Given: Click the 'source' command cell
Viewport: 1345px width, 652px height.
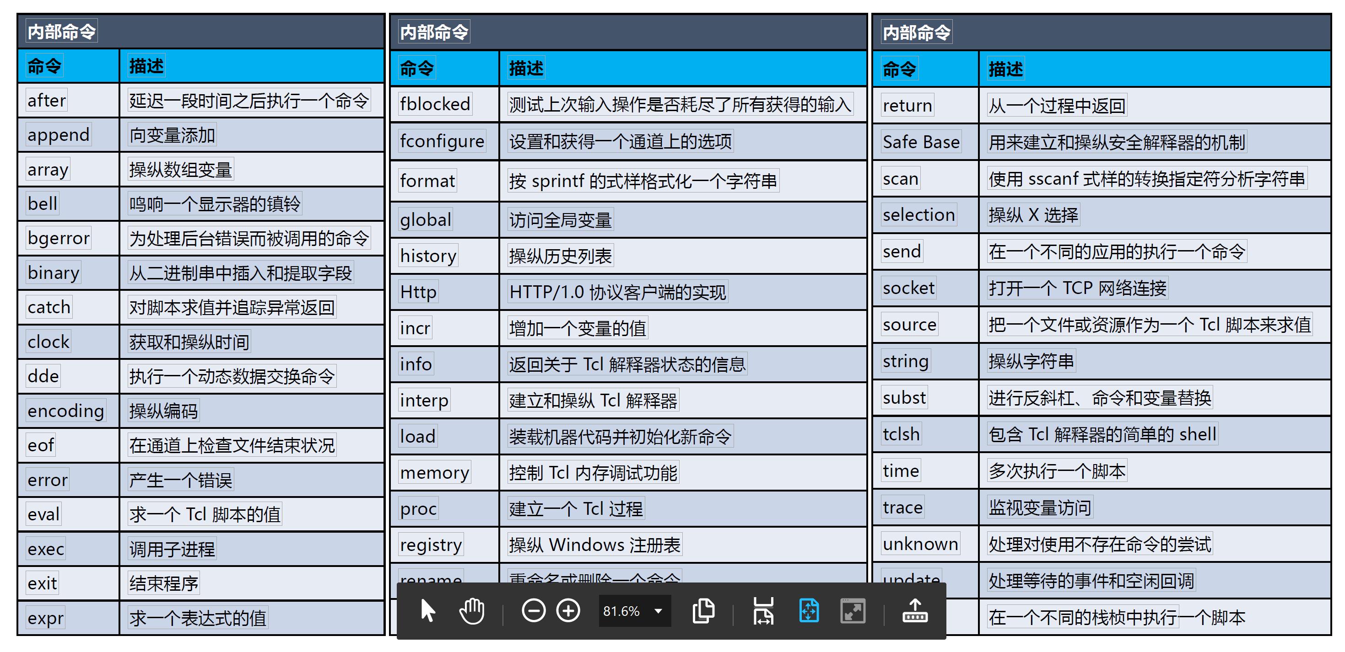Looking at the screenshot, I should click(926, 325).
